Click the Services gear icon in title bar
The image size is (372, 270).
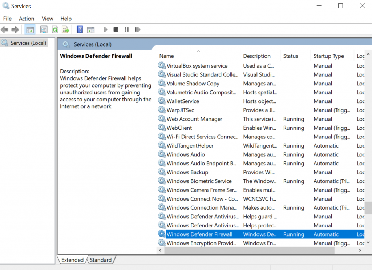coord(6,6)
